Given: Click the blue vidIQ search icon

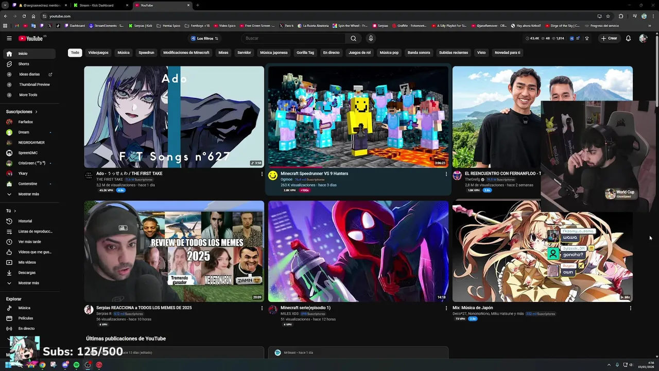Looking at the screenshot, I should click(571, 38).
